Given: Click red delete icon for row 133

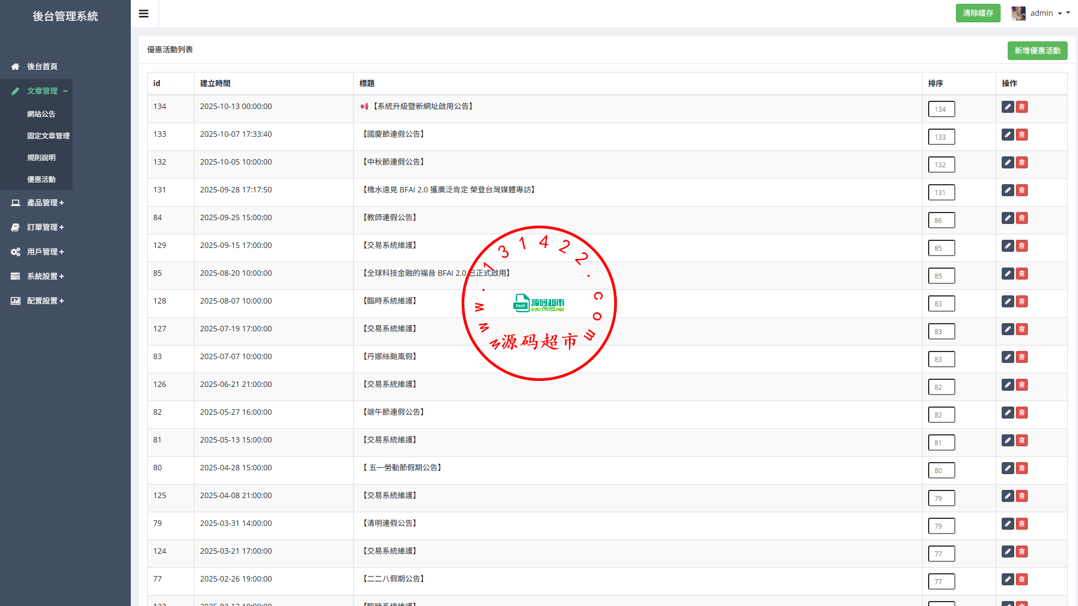Looking at the screenshot, I should point(1022,135).
